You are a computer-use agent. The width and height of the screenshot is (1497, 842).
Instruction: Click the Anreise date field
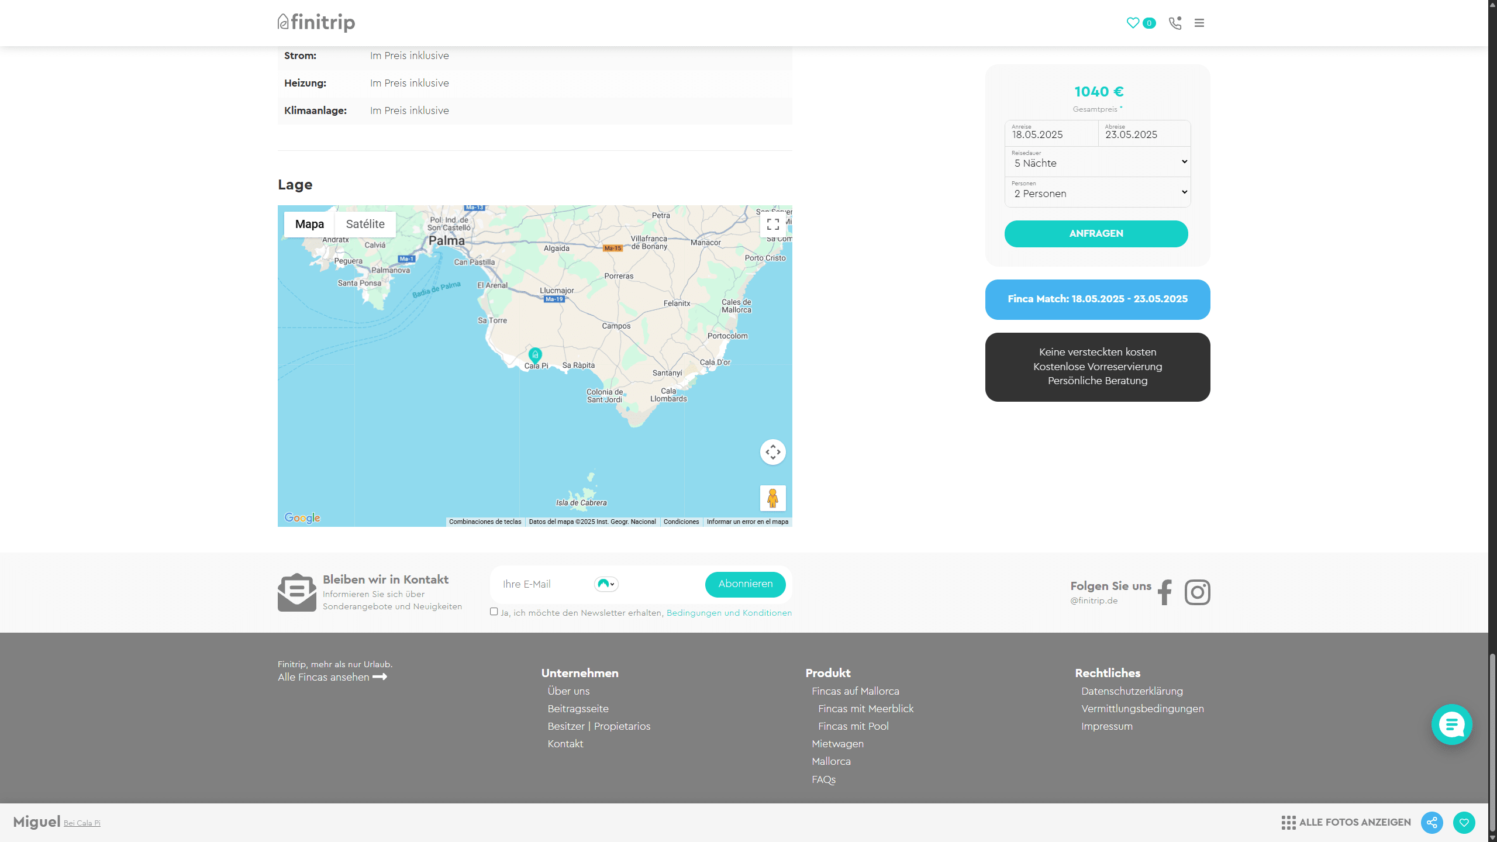tap(1051, 134)
